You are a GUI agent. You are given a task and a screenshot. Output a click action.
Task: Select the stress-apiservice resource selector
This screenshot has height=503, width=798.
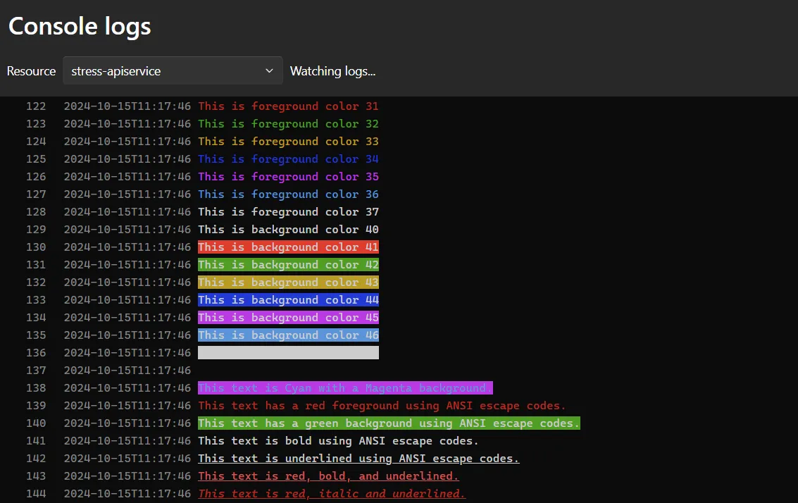[172, 70]
